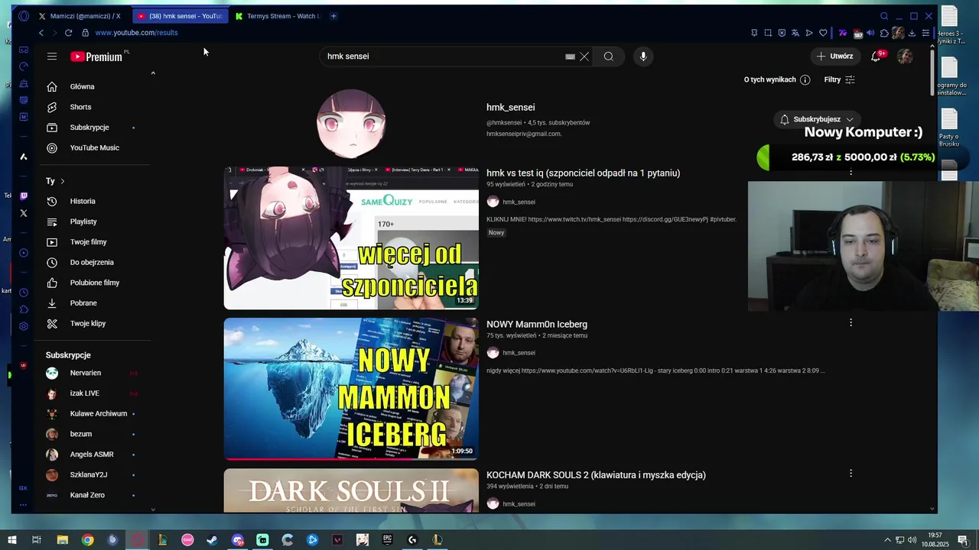The width and height of the screenshot is (979, 550).
Task: Go to the YouTube Premium logo home
Action: 96,57
